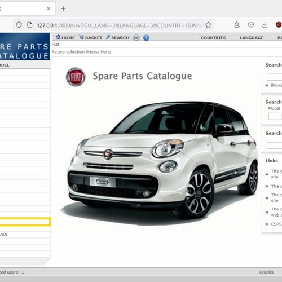Image resolution: width=282 pixels, height=282 pixels.
Task: Open the LANGUAGE menu
Action: point(252,38)
